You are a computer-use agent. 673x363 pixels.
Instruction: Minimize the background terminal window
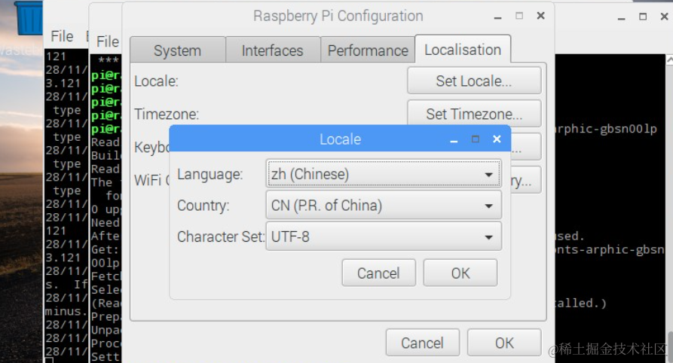(x=622, y=17)
